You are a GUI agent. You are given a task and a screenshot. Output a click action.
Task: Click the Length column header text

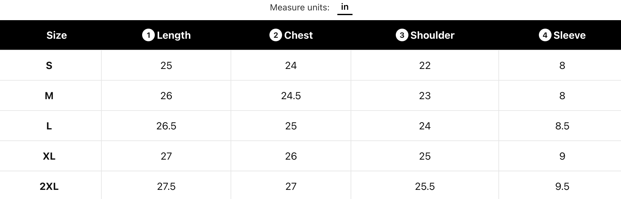click(x=174, y=35)
